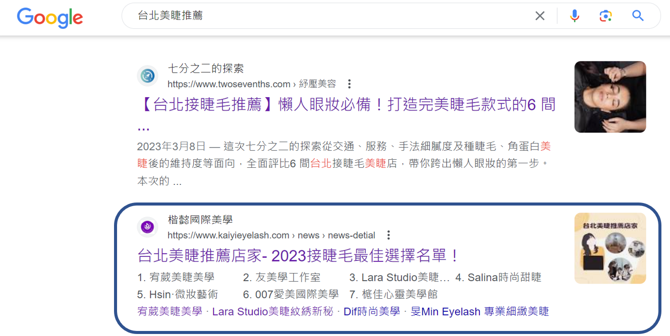Click the 楷懿國際美學 site favicon

[148, 227]
